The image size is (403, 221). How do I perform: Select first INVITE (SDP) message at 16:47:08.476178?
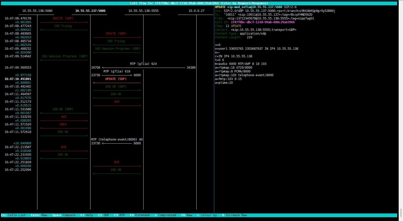(x=63, y=18)
